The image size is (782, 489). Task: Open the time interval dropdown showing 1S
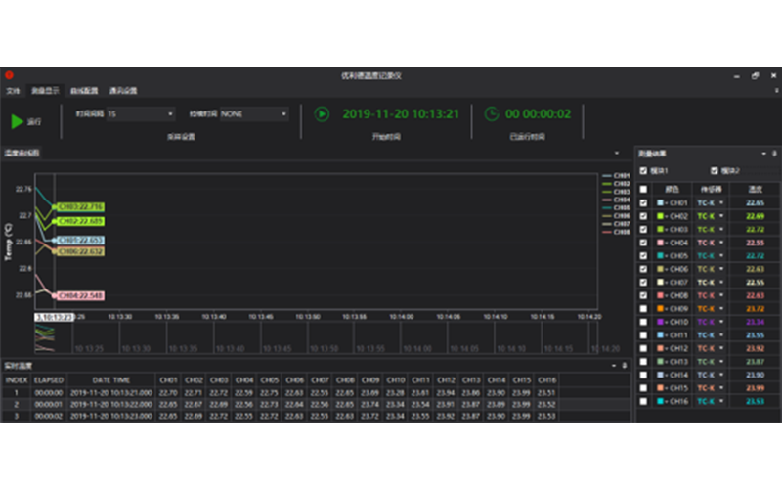[140, 113]
